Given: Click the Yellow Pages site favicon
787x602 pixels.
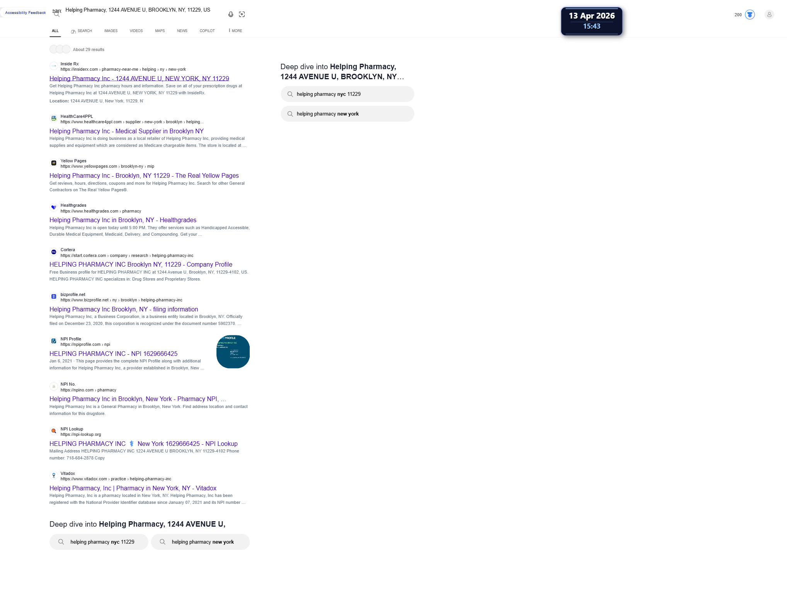Looking at the screenshot, I should point(54,163).
